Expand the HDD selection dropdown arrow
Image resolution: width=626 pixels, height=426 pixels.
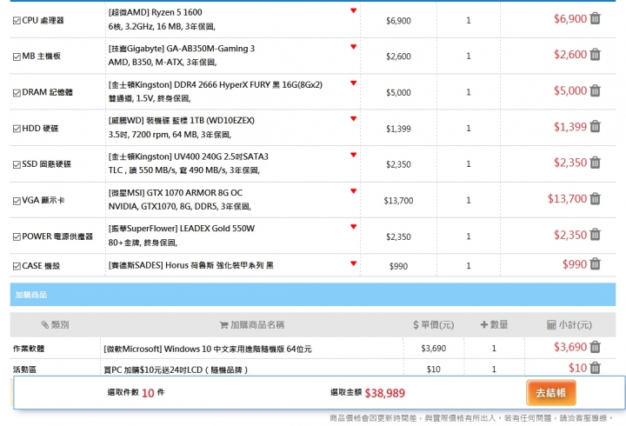coord(353,118)
